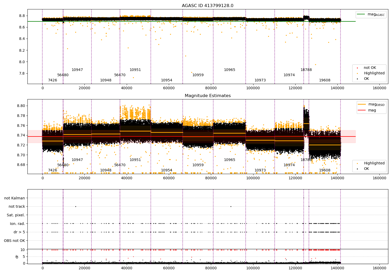This screenshot has height=274, width=392.
Task: Click the 8.2 y-axis tick label
Action: point(22,50)
